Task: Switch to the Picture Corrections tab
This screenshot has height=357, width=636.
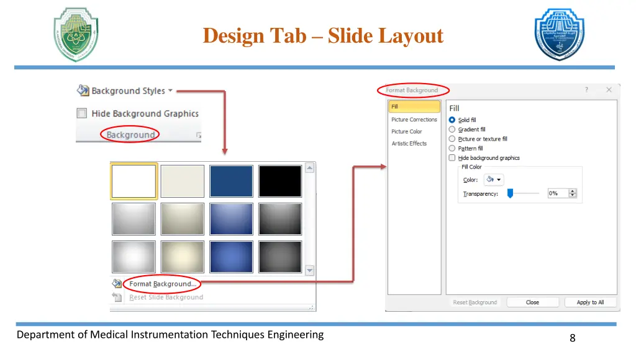Action: click(414, 119)
